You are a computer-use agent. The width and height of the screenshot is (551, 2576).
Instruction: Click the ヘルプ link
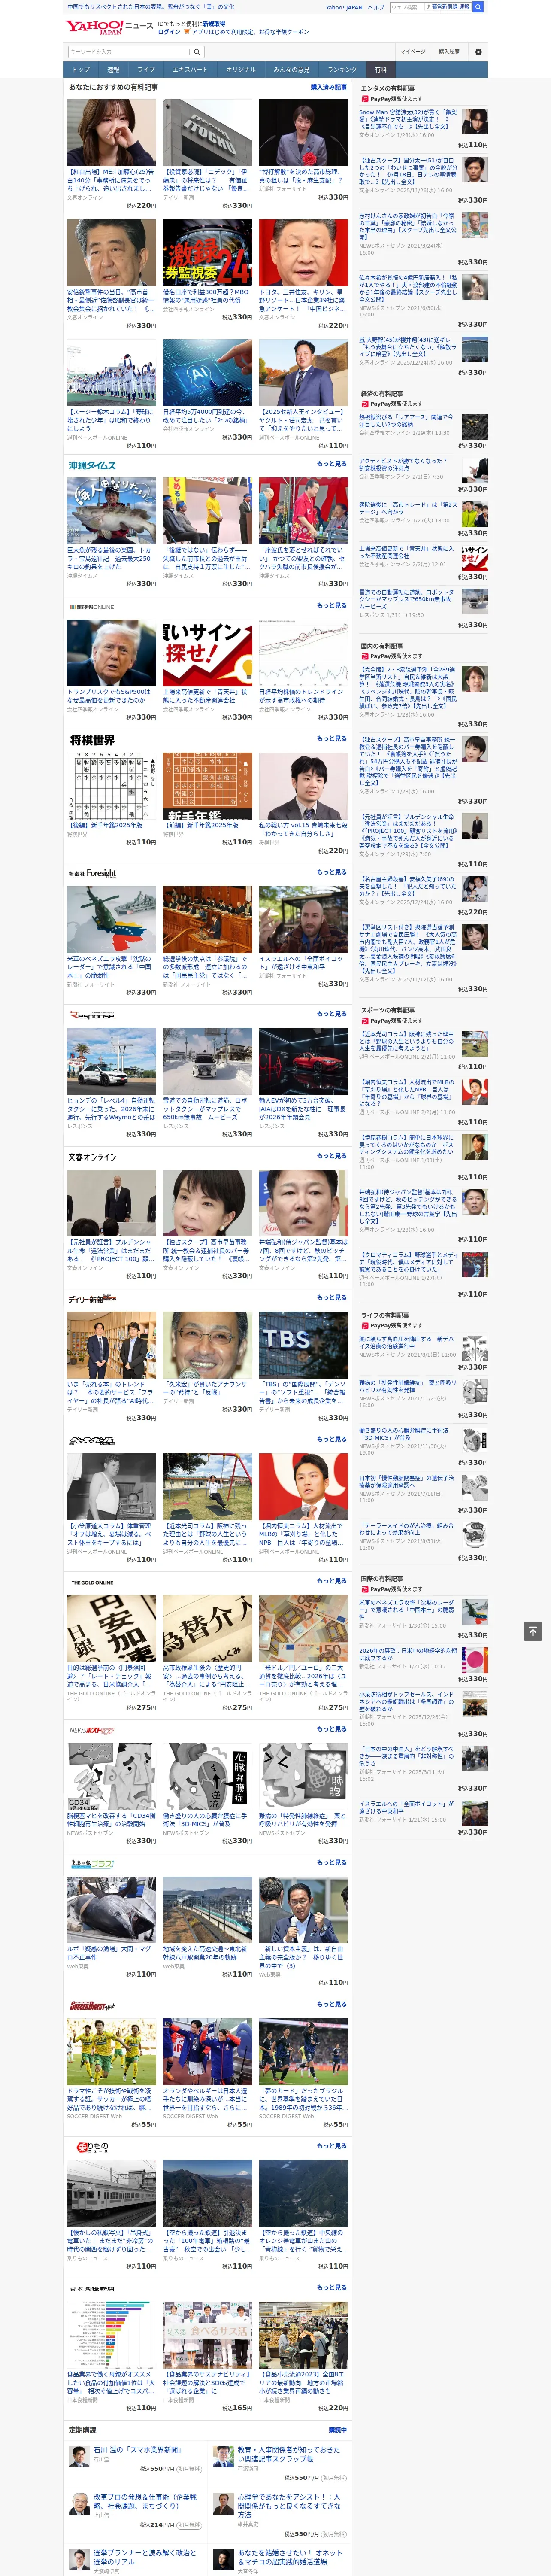[x=376, y=7]
